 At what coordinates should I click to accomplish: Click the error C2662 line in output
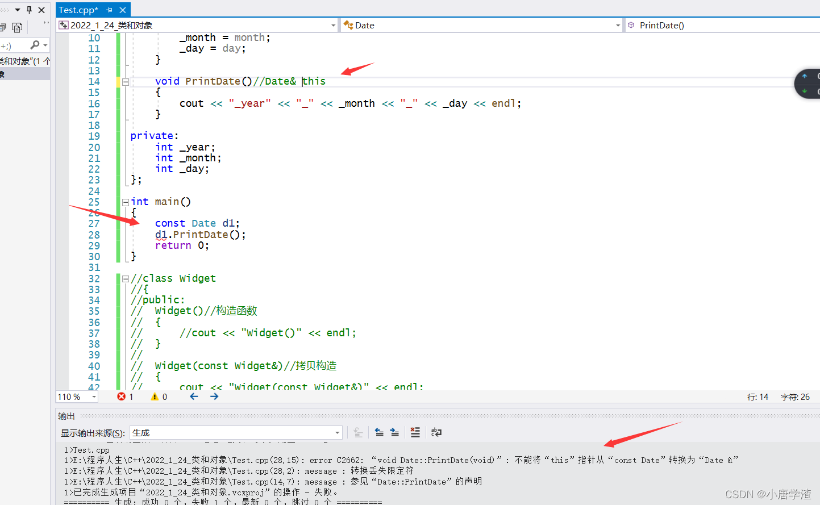(x=401, y=460)
